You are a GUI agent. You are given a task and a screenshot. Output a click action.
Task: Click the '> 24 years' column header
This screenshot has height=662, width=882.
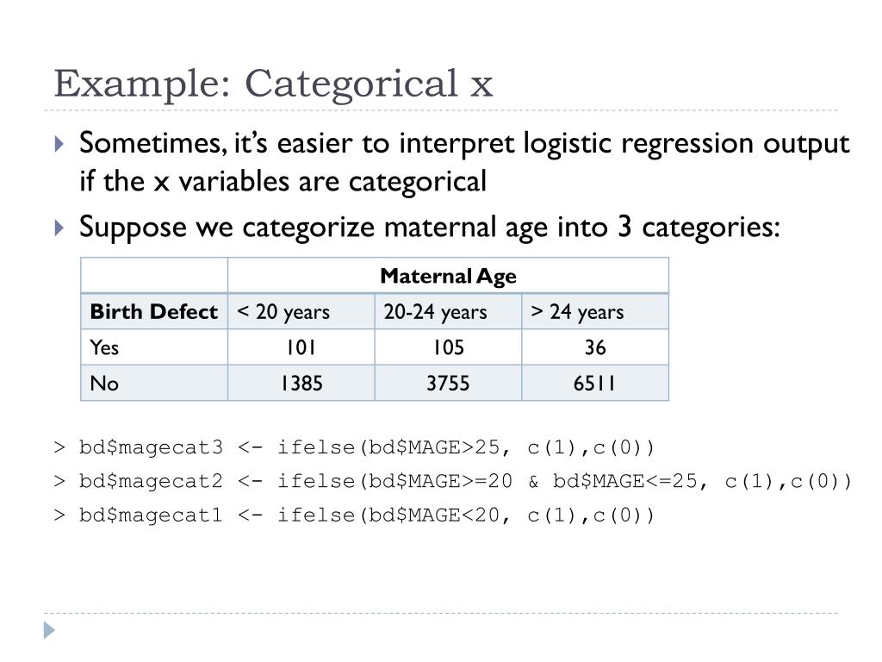(595, 311)
